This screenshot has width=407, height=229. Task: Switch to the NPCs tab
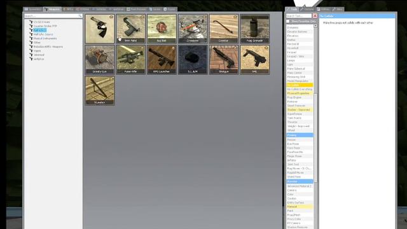(x=68, y=9)
